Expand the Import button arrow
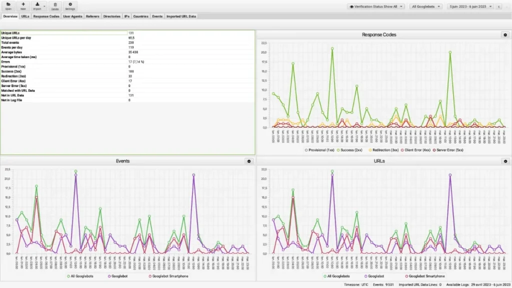Screen dimensions: 512x288 [44, 6]
